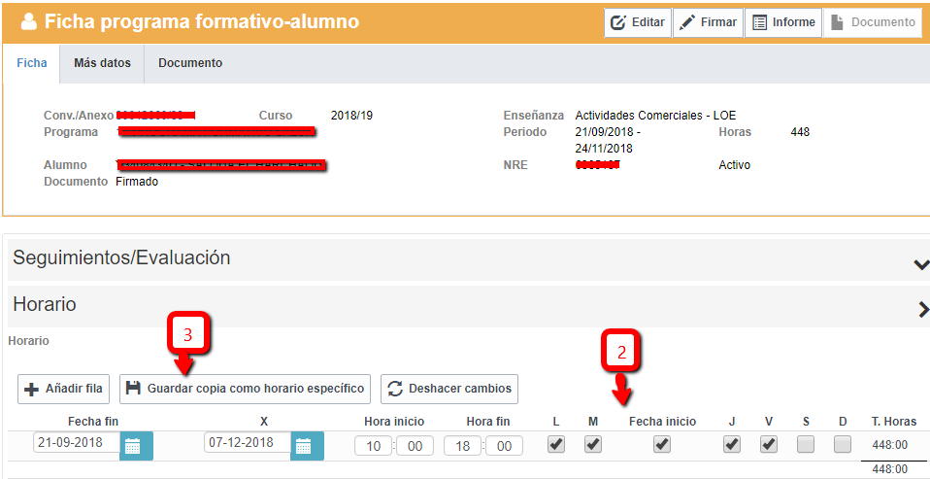
Task: Open the Documento tab
Action: 190,63
